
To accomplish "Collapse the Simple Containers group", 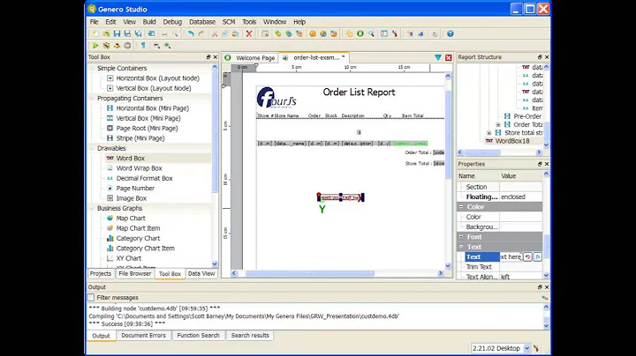I will (92, 69).
